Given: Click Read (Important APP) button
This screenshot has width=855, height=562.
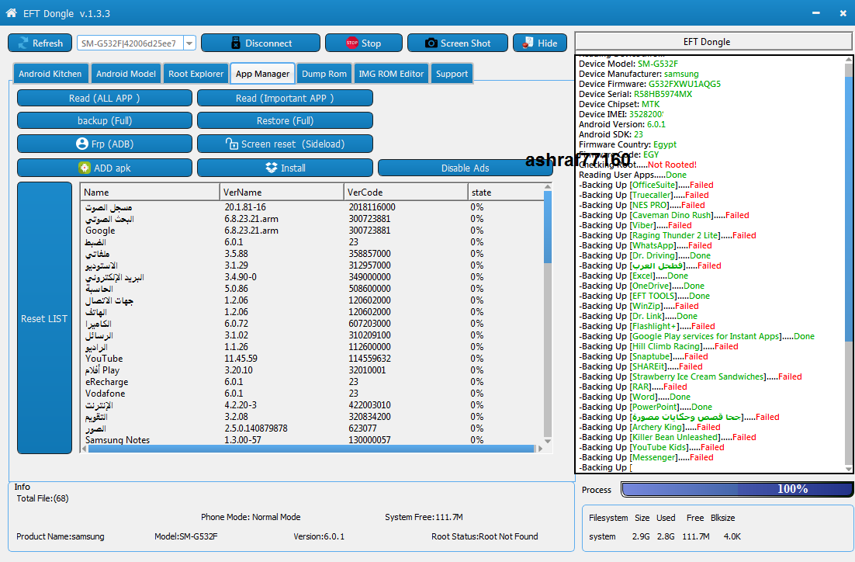Looking at the screenshot, I should coord(285,99).
